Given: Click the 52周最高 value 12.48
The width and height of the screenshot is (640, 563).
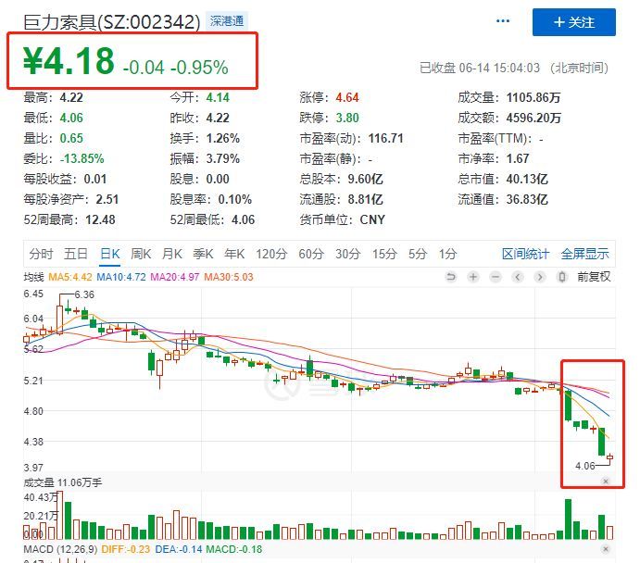Looking at the screenshot, I should (x=100, y=219).
